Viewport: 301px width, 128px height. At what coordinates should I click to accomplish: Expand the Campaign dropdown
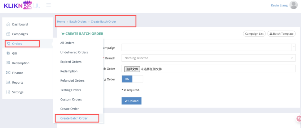[x=208, y=47]
